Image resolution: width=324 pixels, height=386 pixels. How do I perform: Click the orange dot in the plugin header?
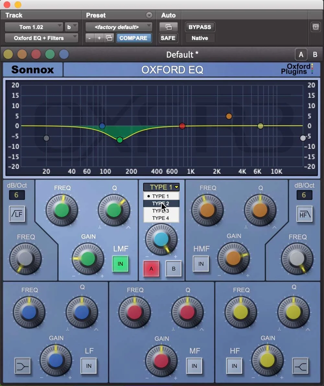(x=22, y=54)
